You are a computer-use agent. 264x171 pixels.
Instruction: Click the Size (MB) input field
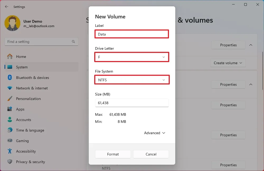tap(132, 103)
